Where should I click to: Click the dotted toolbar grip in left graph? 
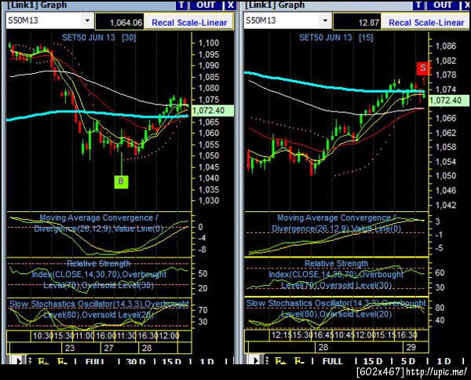point(30,360)
